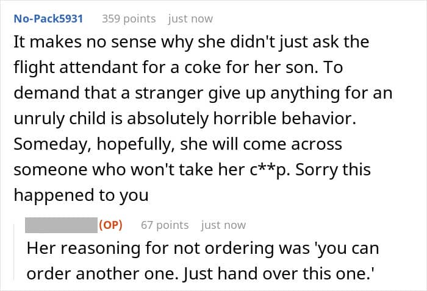The image size is (427, 291).
Task: Open the No-Pack5931 user profile
Action: click(48, 19)
